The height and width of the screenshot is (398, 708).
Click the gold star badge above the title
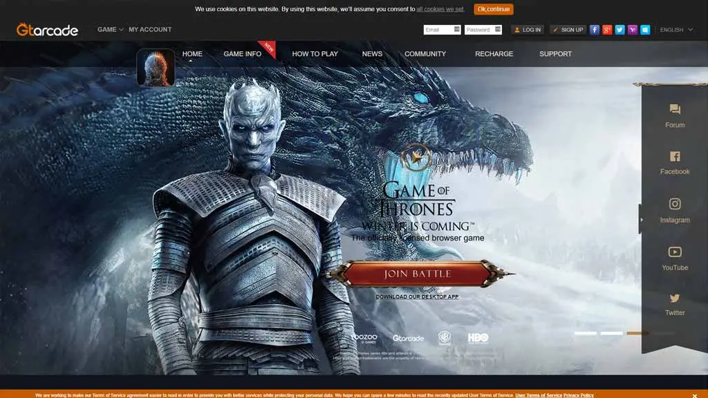(x=416, y=157)
